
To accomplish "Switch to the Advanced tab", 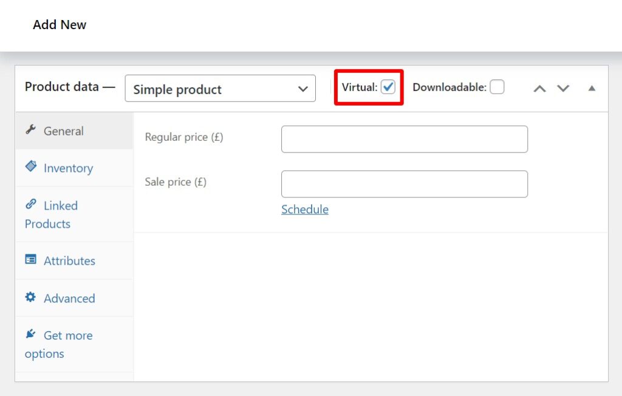I will point(69,298).
